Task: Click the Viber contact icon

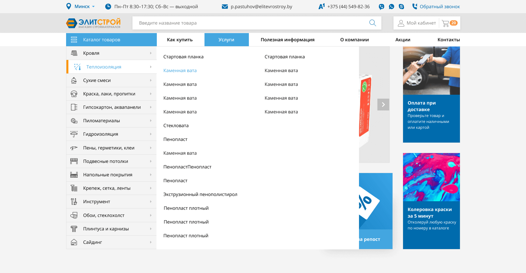Action: [x=381, y=7]
